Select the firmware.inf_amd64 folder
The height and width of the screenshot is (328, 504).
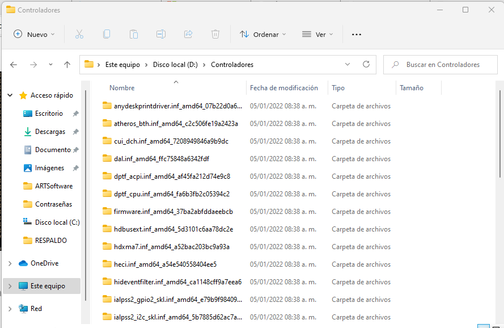pyautogui.click(x=173, y=212)
